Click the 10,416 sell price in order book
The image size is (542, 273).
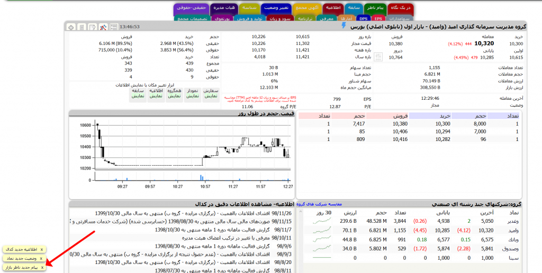[400, 139]
